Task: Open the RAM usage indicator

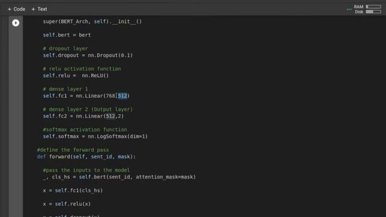Action: coord(367,7)
